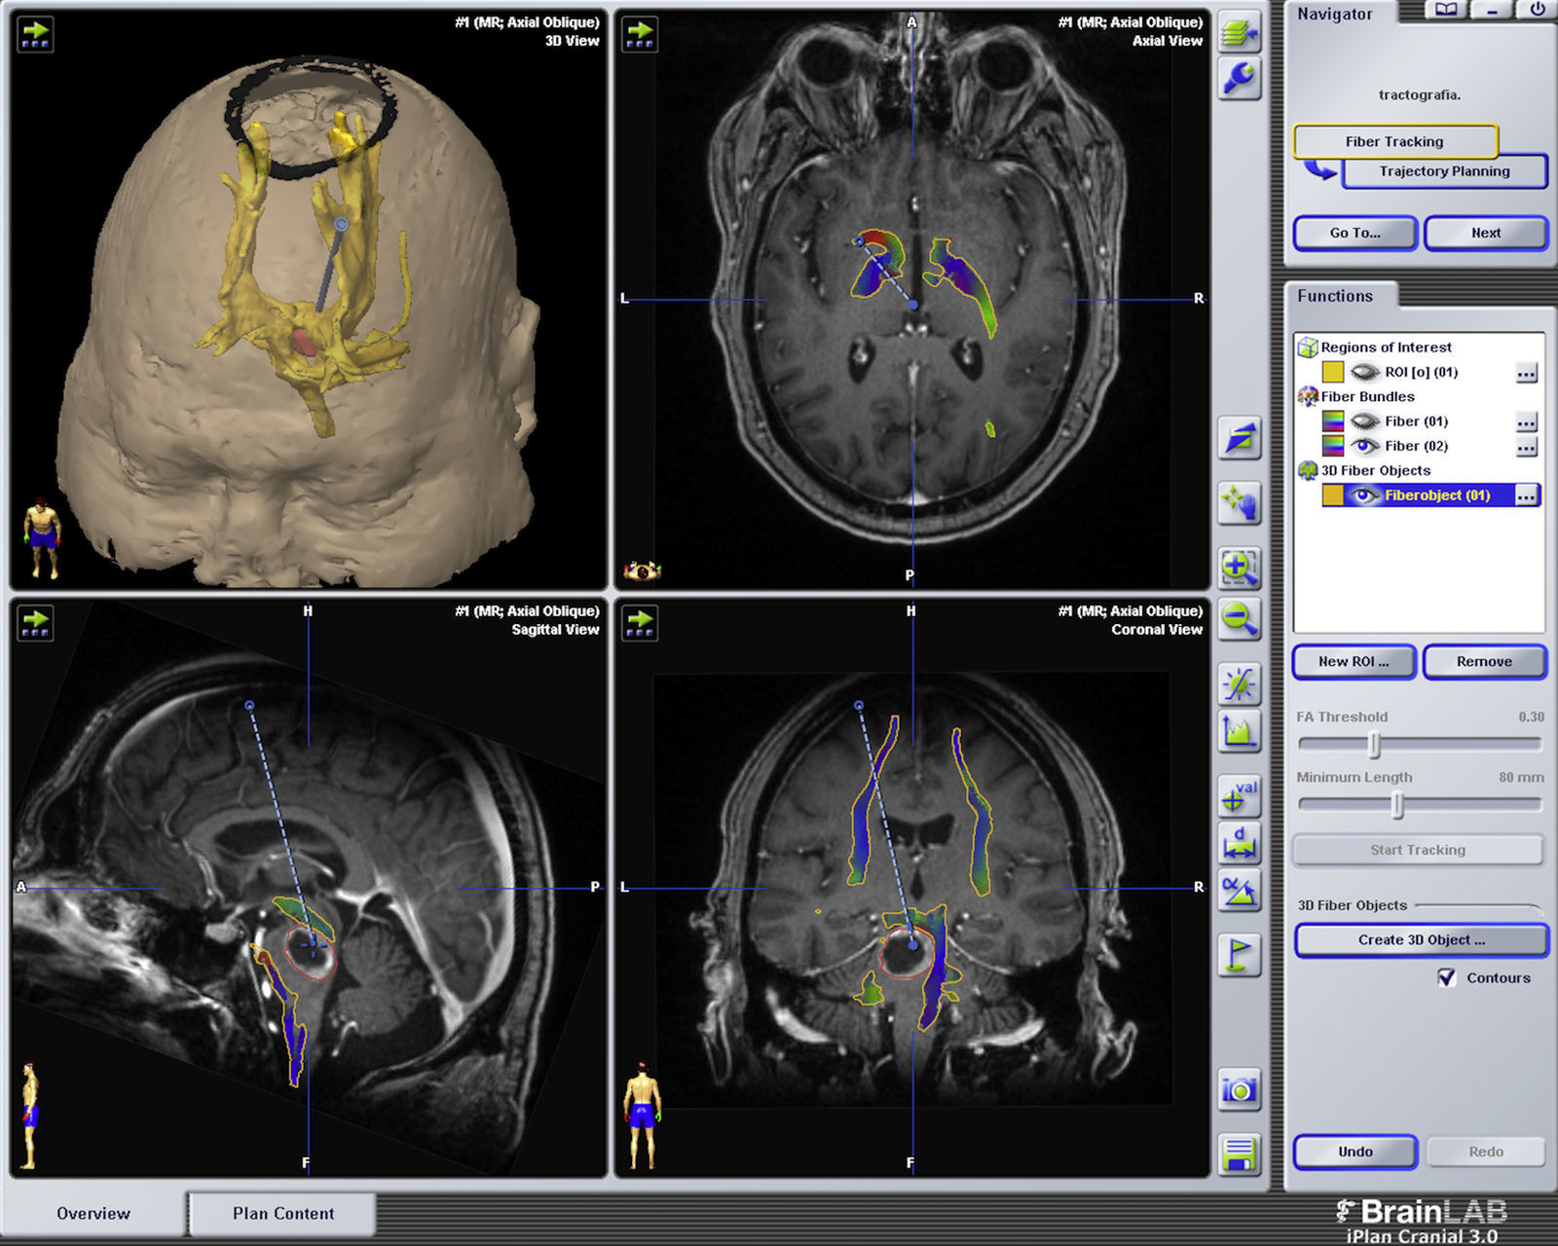Click the zoom in magnifier icon
The width and height of the screenshot is (1558, 1246).
pyautogui.click(x=1239, y=567)
